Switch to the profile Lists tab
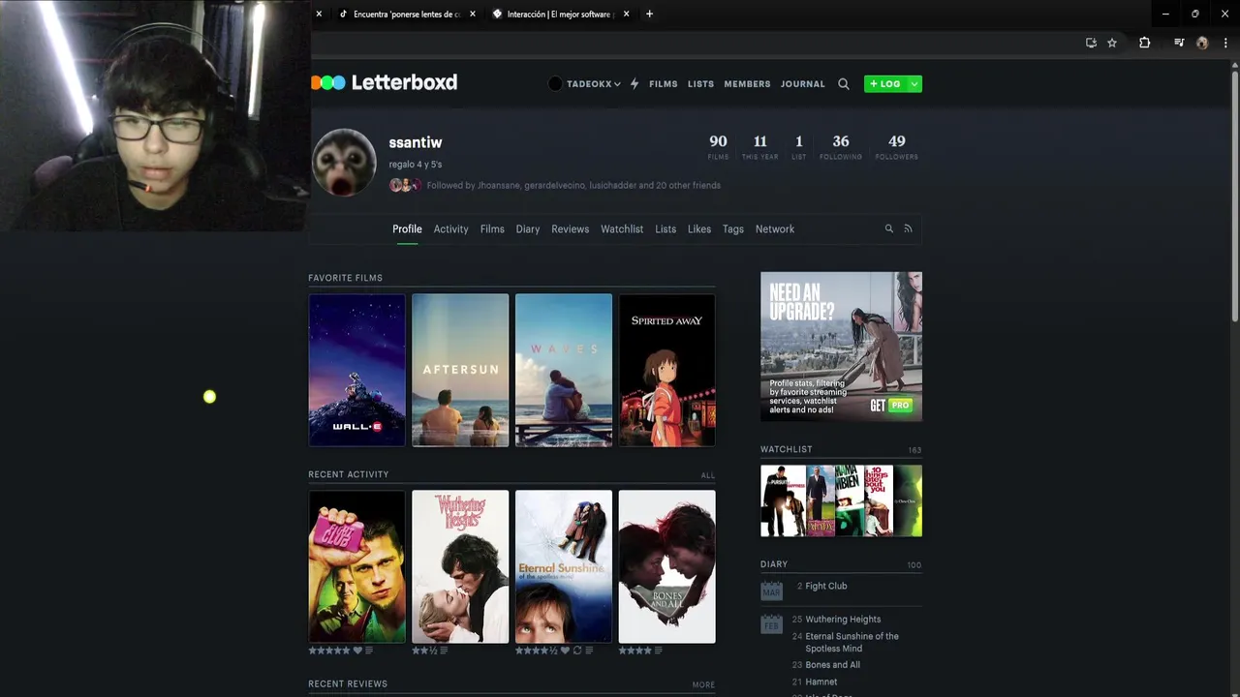This screenshot has width=1240, height=697. [666, 229]
